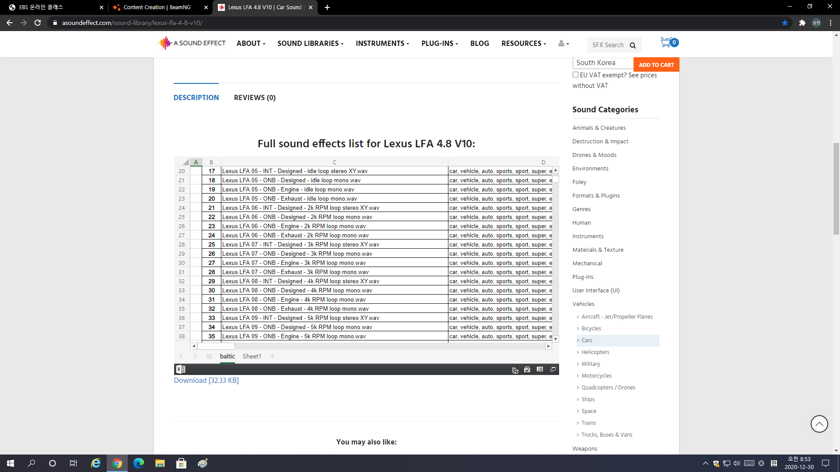Open the South Korea country dropdown

click(x=603, y=63)
